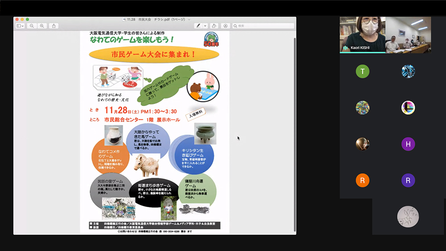Click the Preview window vertical scrollbar
The height and width of the screenshot is (251, 446).
tap(295, 134)
